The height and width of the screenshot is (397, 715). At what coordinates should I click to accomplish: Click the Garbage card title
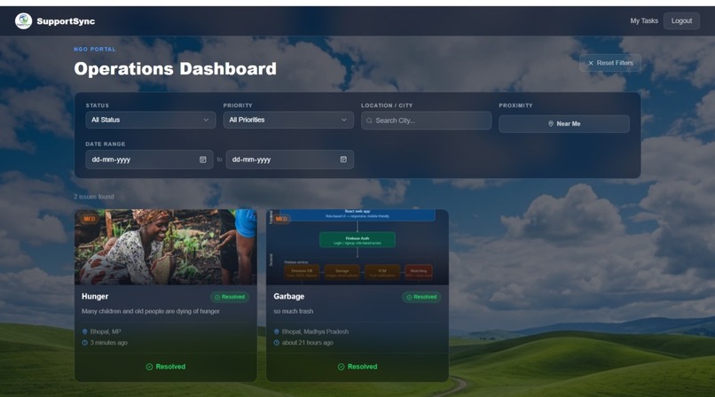coord(288,296)
